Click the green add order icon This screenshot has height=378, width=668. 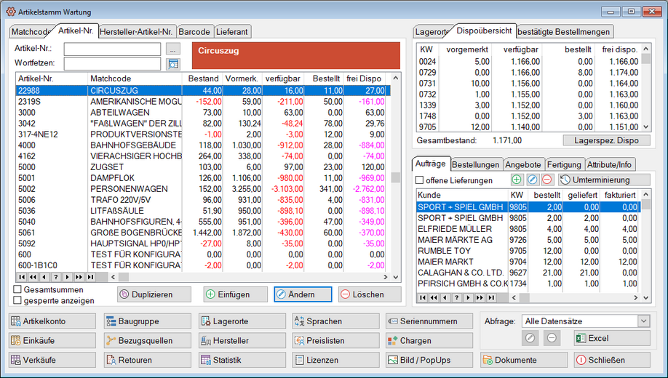click(x=517, y=180)
